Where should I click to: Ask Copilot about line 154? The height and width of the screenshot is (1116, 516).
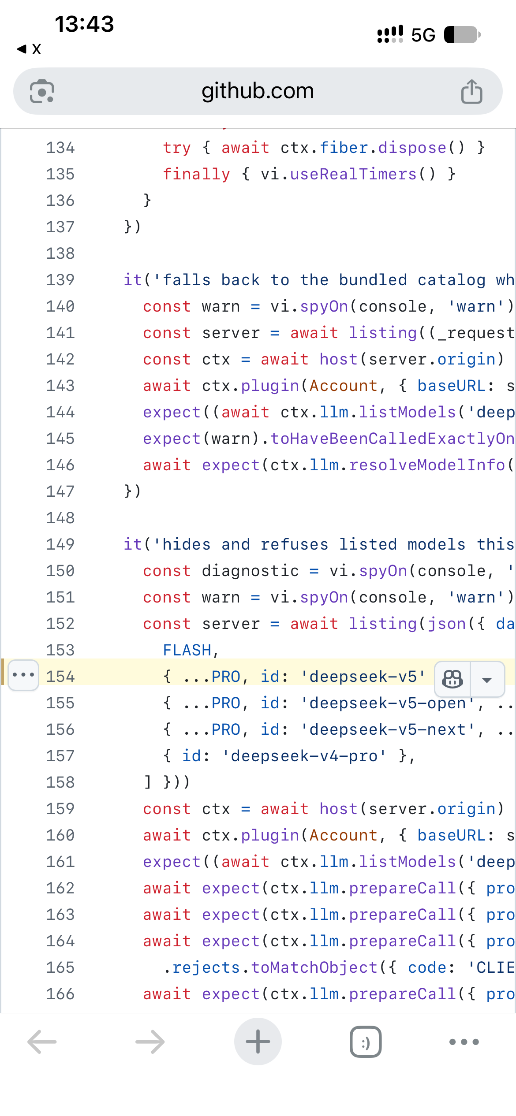452,679
